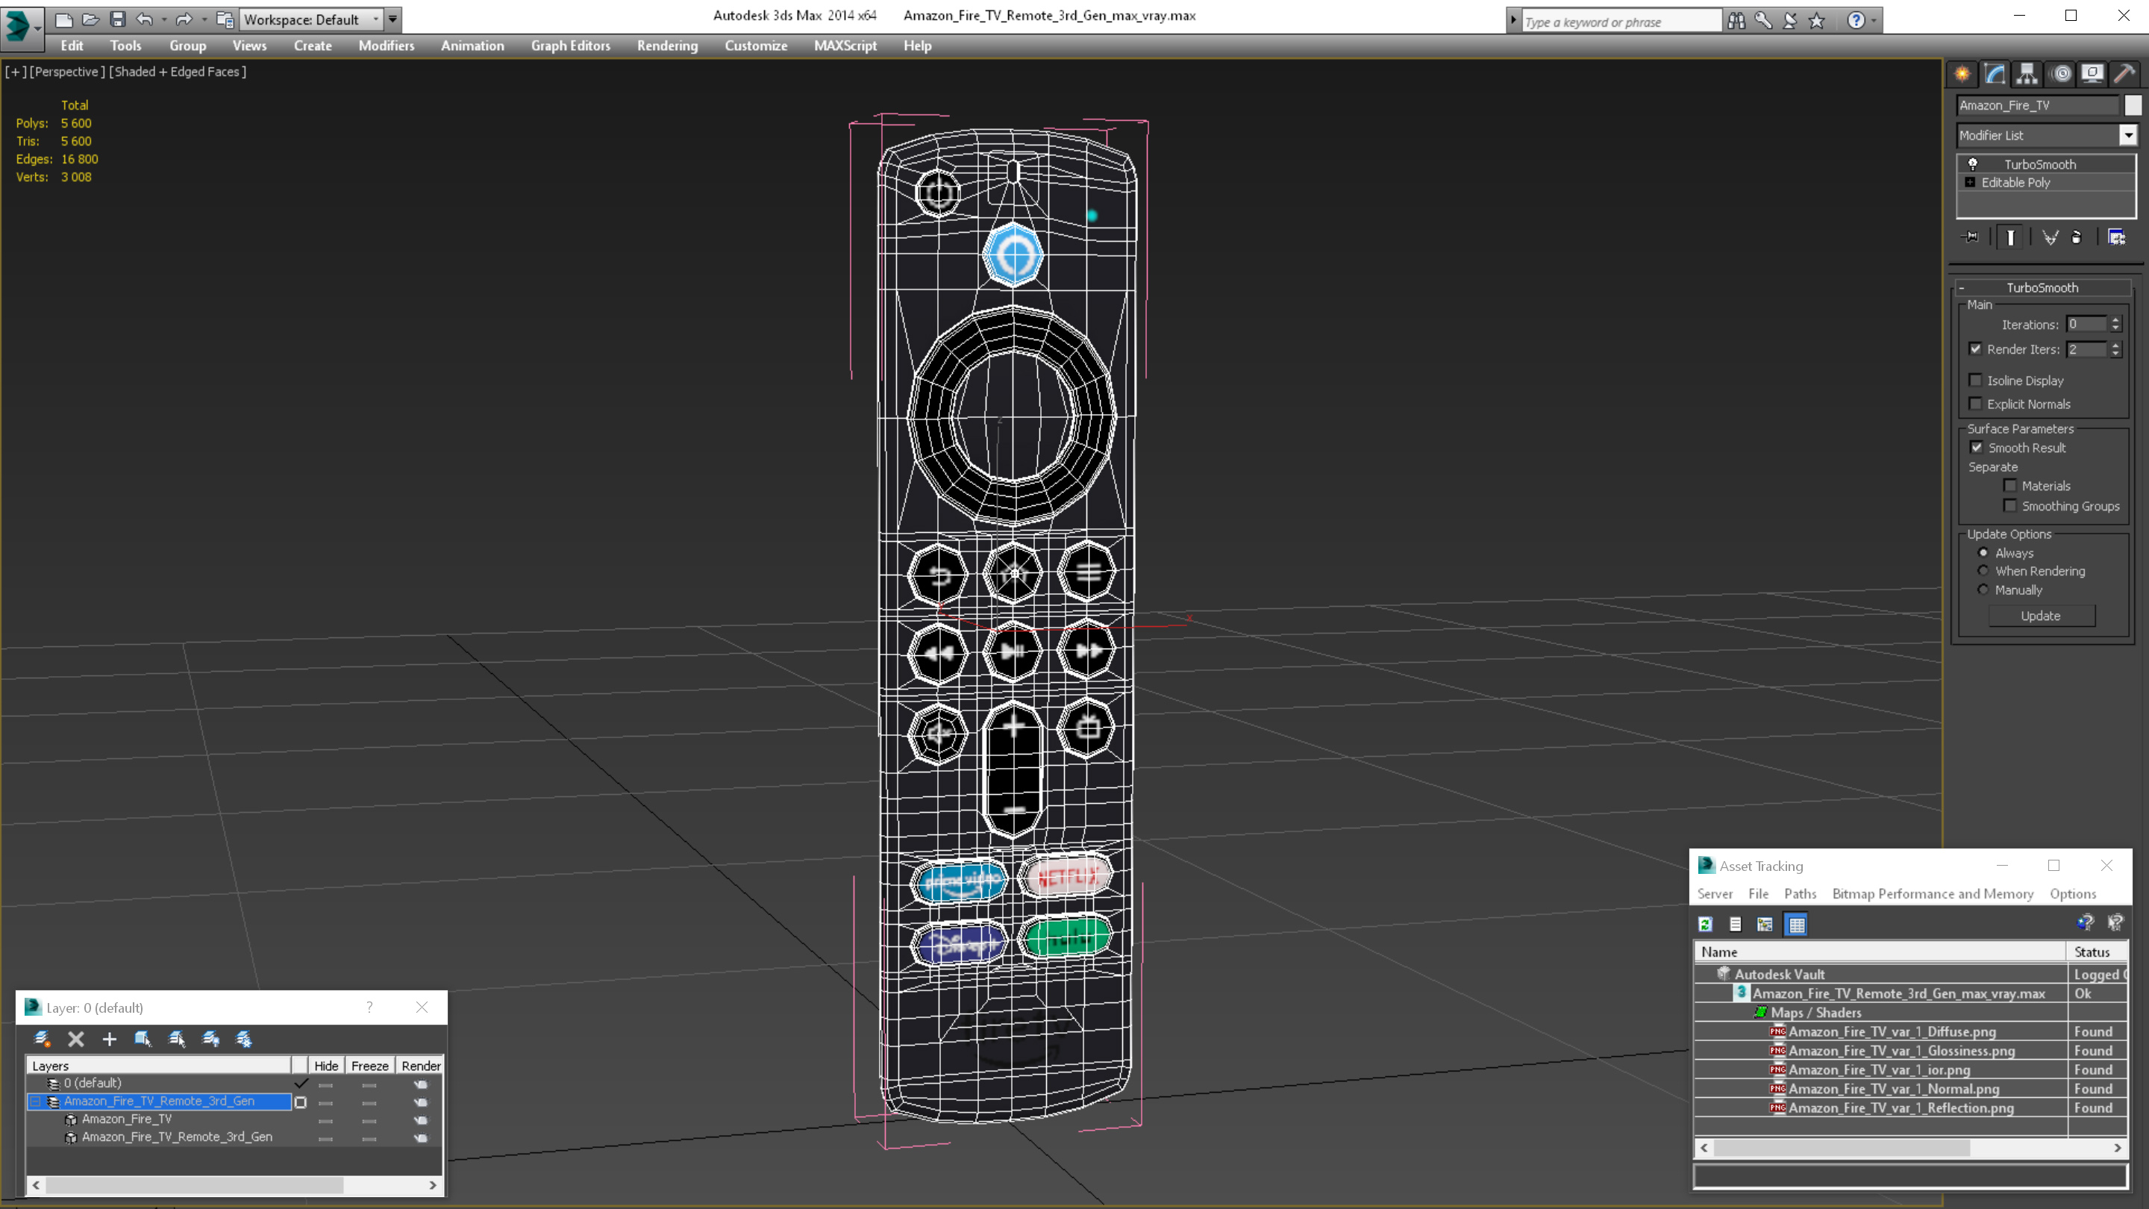The width and height of the screenshot is (2149, 1209).
Task: Select the Editable Poly stack entry
Action: point(2015,183)
